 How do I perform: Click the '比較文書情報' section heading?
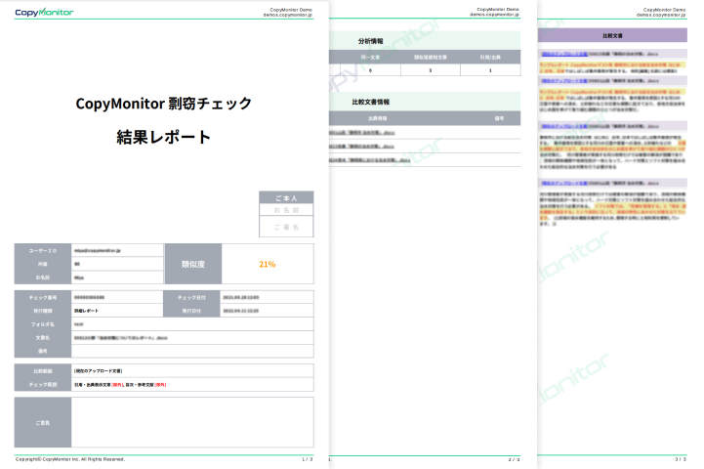coord(371,102)
